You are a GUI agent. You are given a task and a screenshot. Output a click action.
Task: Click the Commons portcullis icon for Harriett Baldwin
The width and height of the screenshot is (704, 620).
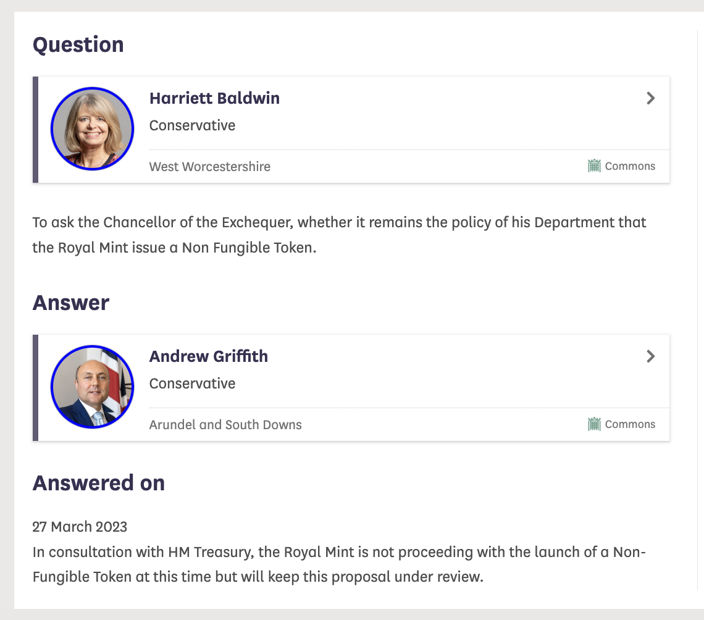click(594, 165)
